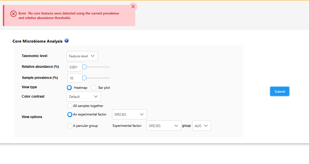Select An experimental factor option

point(70,115)
